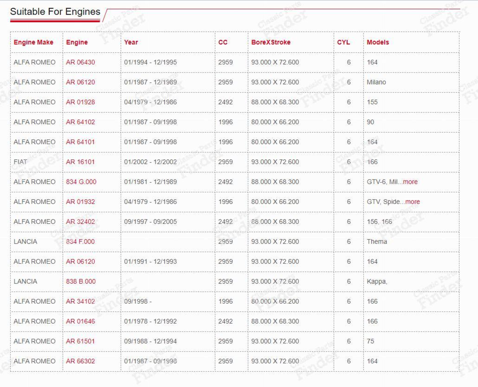The width and height of the screenshot is (478, 387).
Task: Open the AR 61501 engine link
Action: pos(80,341)
